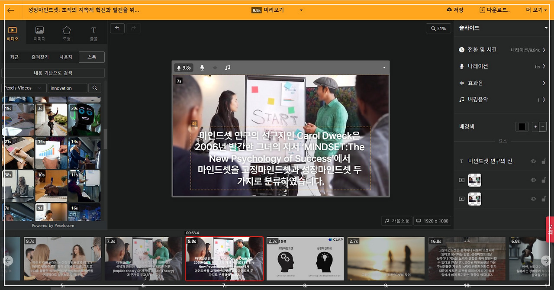
Task: Select timeline slide 8 with 2.3s
Action: [x=305, y=259]
